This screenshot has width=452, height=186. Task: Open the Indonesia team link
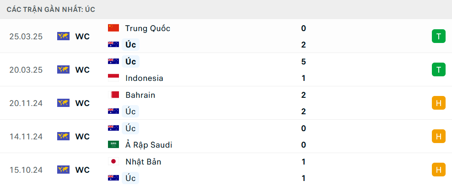click(145, 78)
